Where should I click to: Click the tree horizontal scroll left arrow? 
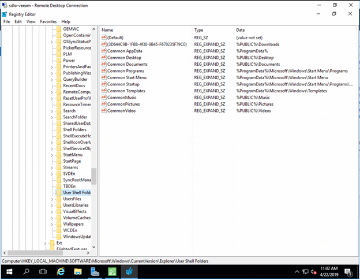[x=5, y=253]
